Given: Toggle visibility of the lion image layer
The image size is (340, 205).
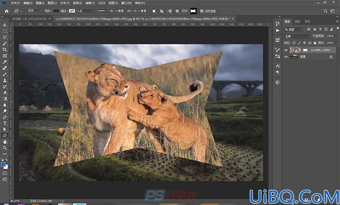Looking at the screenshot, I should (x=286, y=50).
